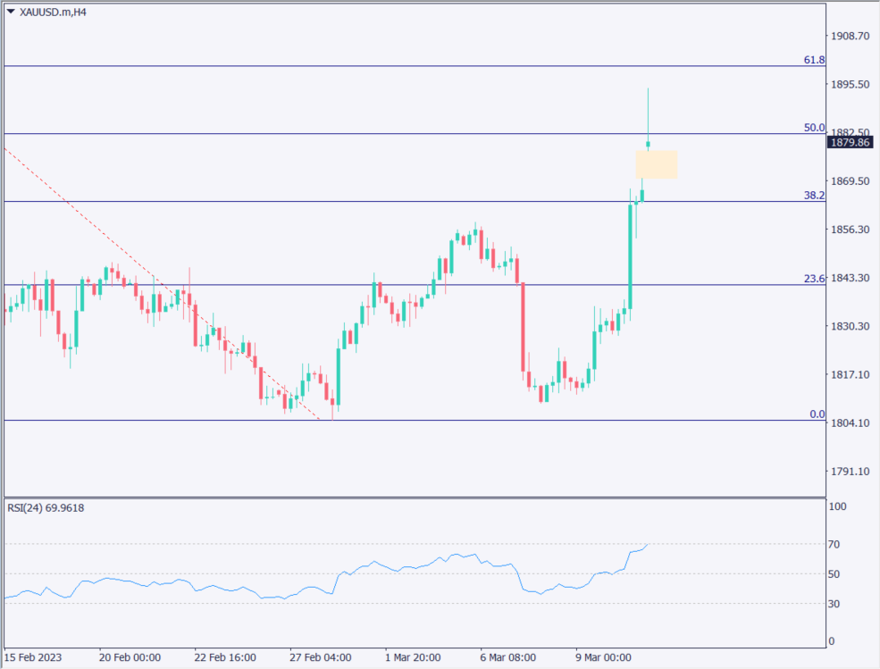This screenshot has height=669, width=880.
Task: Select the 38.2 Fibonacci level label
Action: tap(814, 195)
